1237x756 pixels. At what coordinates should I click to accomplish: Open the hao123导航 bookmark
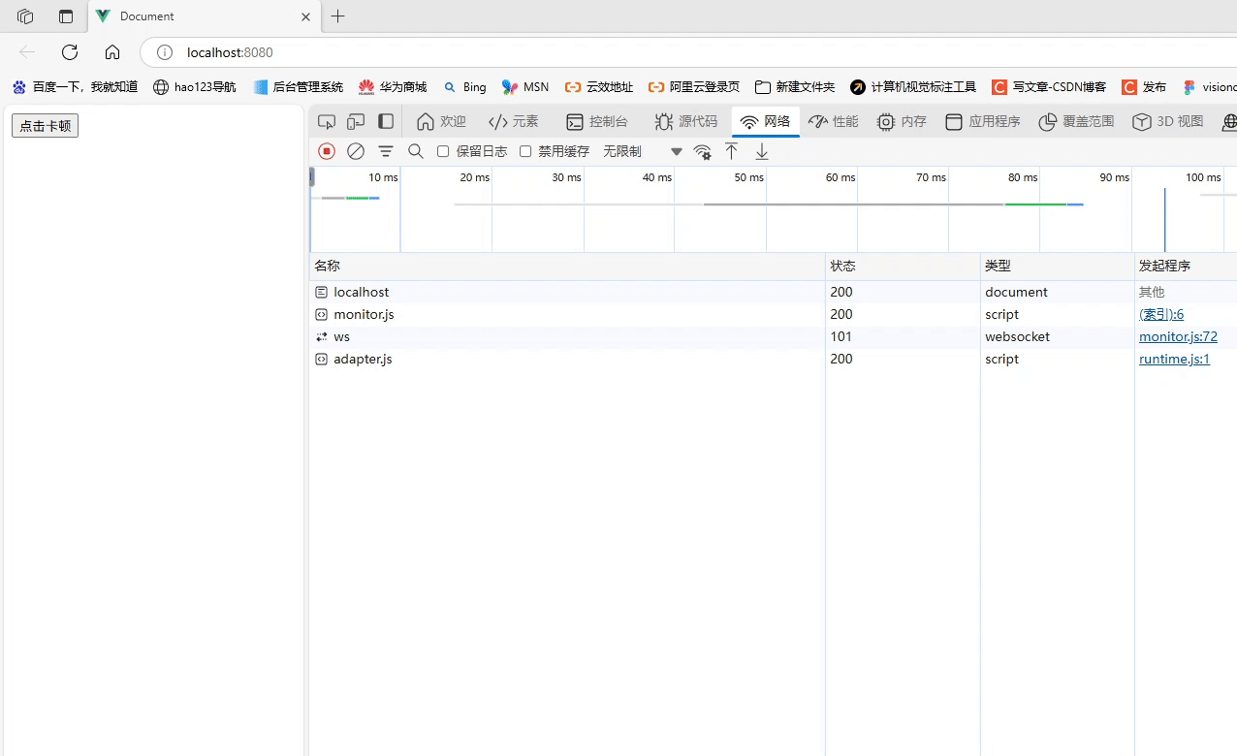195,87
